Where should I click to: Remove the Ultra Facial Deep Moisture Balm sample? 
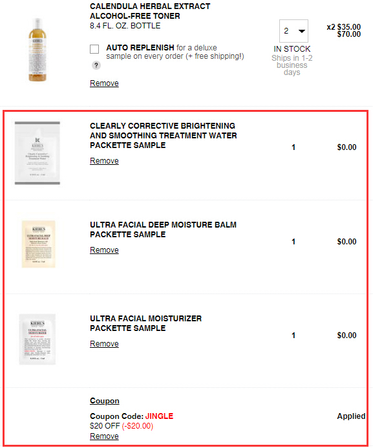[x=104, y=250]
